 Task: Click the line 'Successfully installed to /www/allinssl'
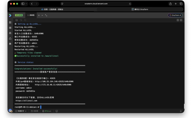[x=36, y=56]
